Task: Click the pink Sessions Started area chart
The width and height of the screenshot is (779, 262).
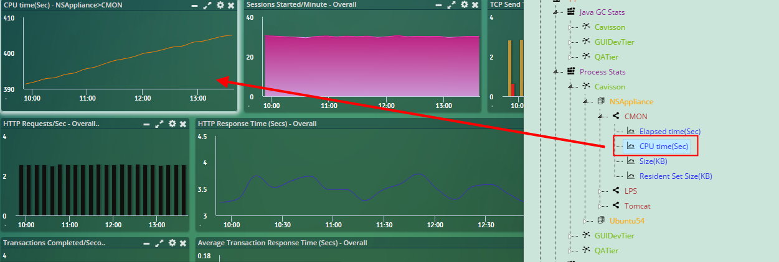Action: pos(371,66)
